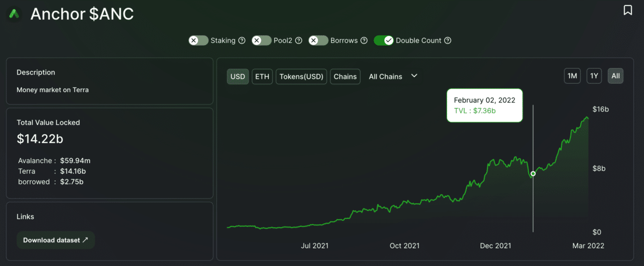Click the Download dataset link
The height and width of the screenshot is (266, 644).
click(56, 240)
